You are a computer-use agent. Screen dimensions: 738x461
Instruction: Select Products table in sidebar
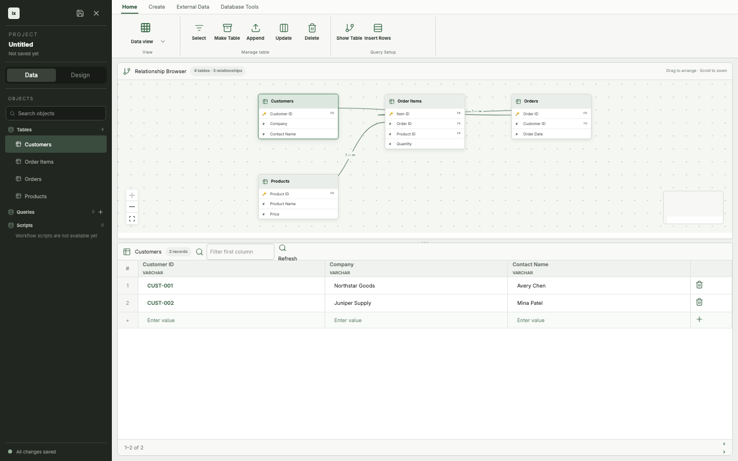[56, 197]
